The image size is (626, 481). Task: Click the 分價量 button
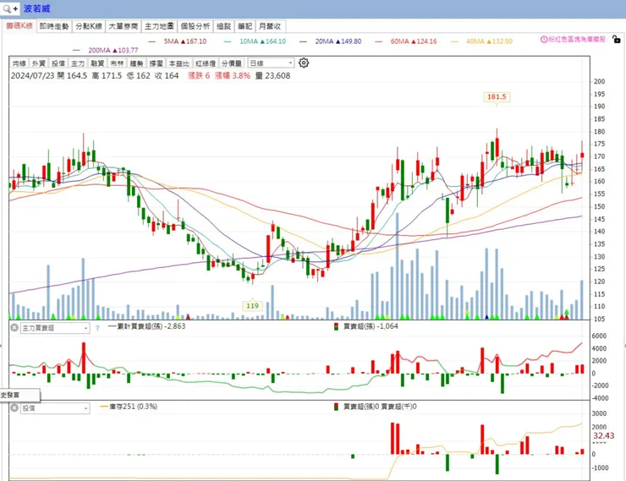coord(231,63)
